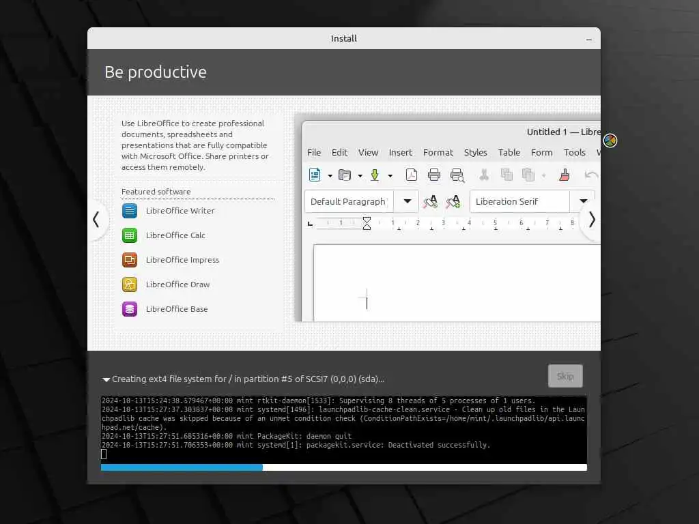Click the Save download-arrow icon

375,175
